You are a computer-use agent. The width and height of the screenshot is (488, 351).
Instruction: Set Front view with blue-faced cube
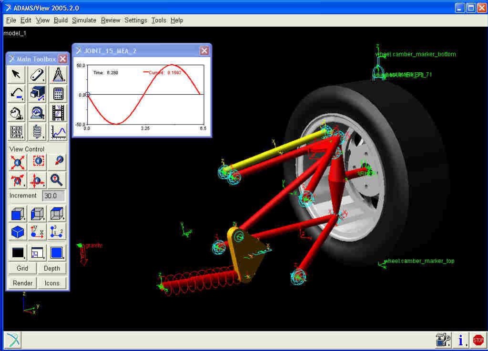18,214
